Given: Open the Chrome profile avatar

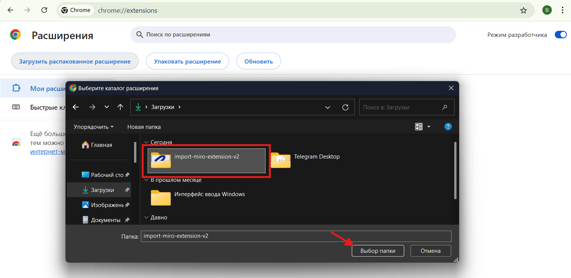Looking at the screenshot, I should click(x=547, y=11).
